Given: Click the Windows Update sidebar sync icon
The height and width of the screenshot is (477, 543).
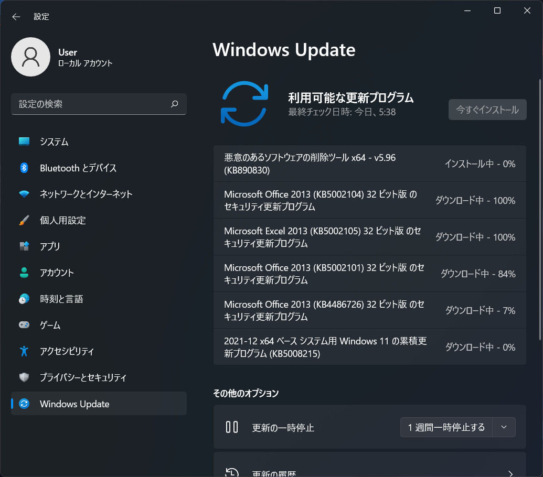Looking at the screenshot, I should 24,404.
